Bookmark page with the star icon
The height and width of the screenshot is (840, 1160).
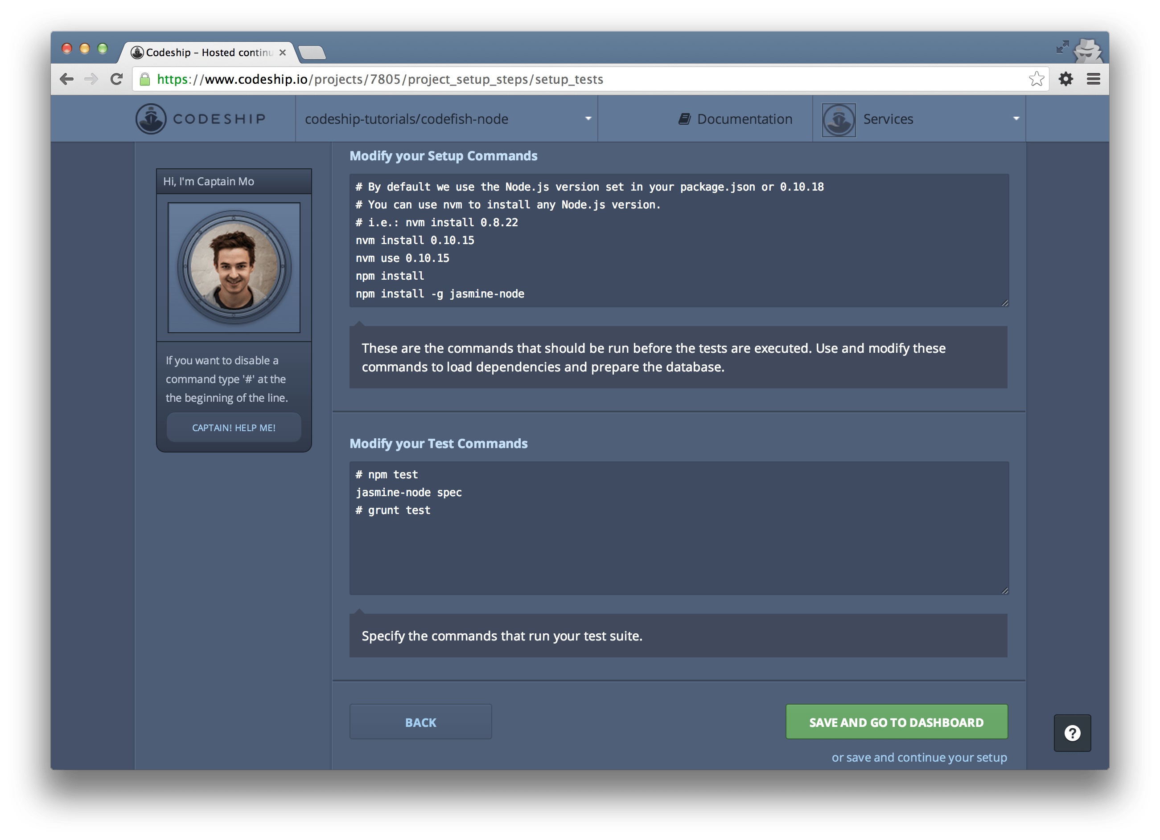[1036, 79]
